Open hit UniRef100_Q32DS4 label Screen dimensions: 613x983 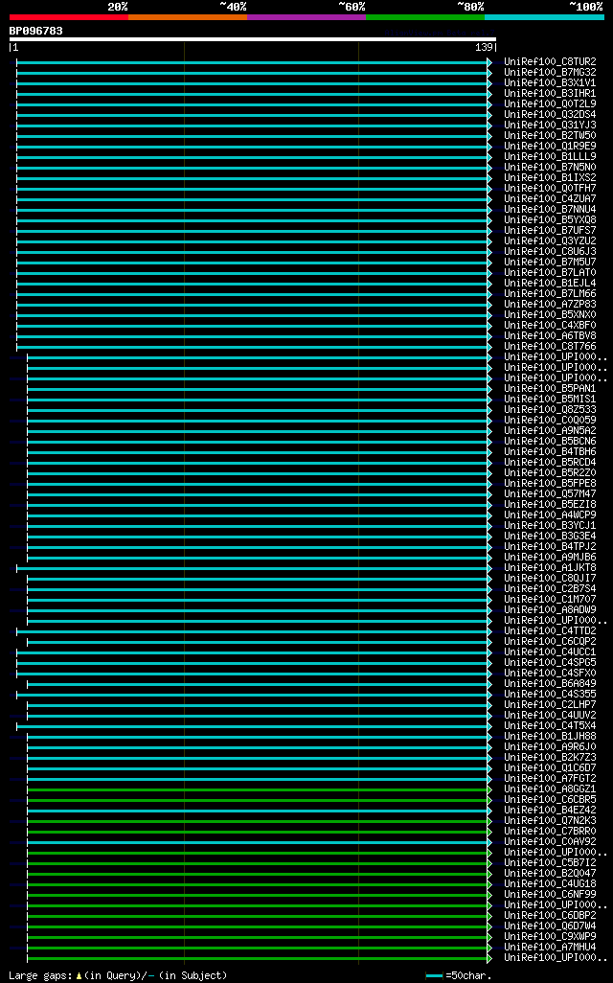[551, 115]
